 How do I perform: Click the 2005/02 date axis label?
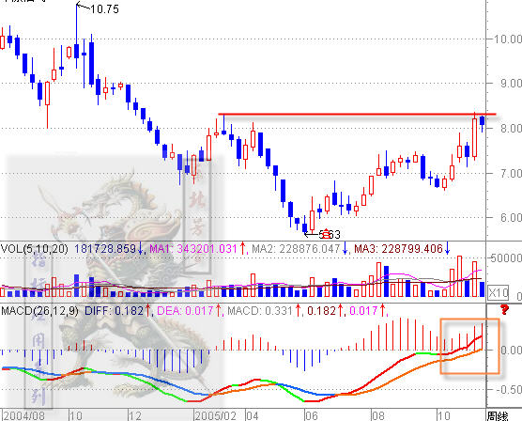[x=216, y=416]
